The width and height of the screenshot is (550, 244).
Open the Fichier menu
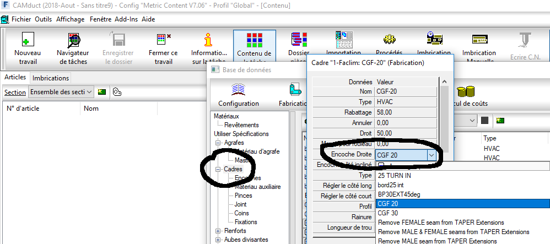coord(21,19)
